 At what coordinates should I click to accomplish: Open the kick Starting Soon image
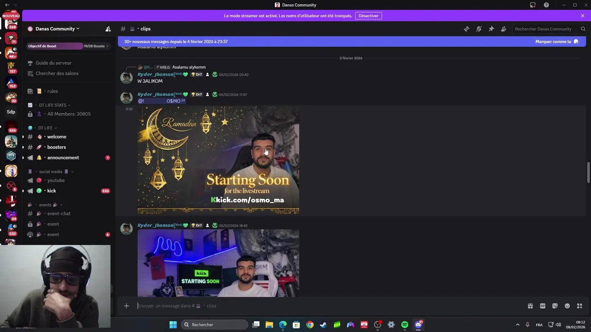tap(218, 263)
